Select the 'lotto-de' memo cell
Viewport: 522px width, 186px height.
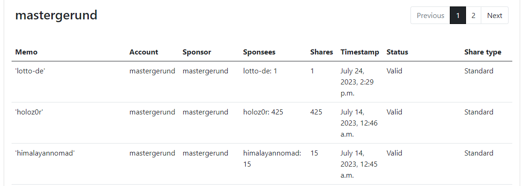(30, 71)
